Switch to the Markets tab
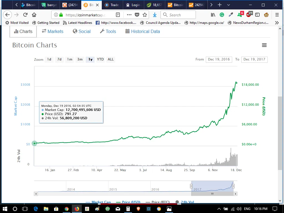Screen dimensions: 284x213 click(x=52, y=32)
